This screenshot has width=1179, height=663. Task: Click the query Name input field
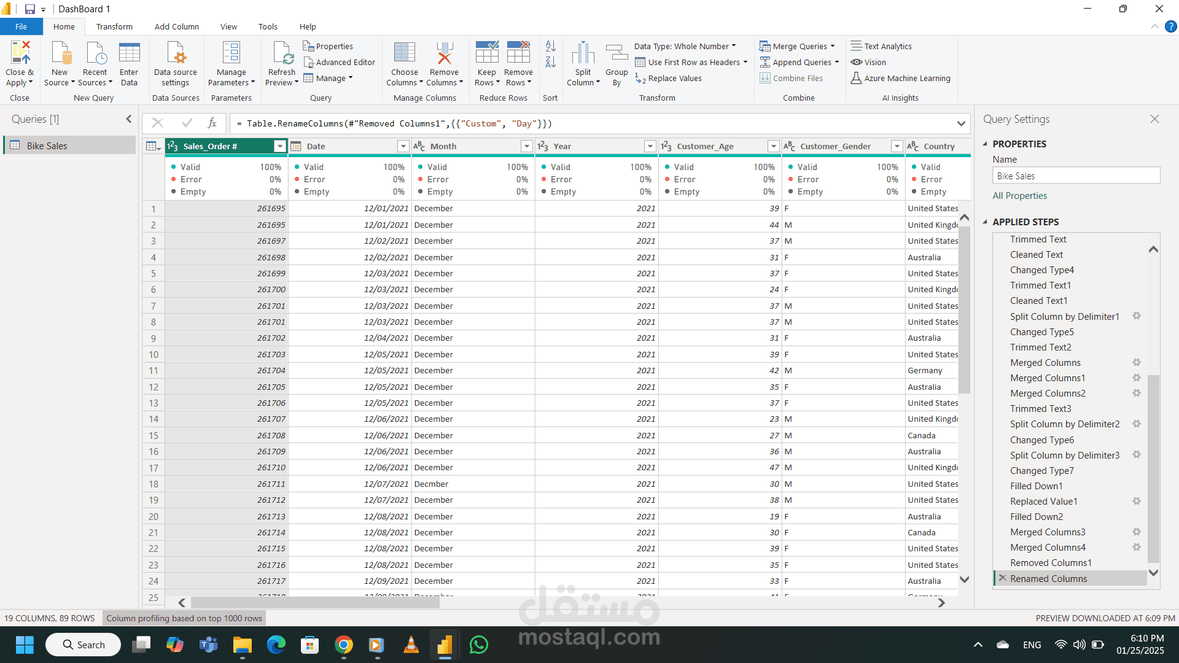pyautogui.click(x=1076, y=176)
